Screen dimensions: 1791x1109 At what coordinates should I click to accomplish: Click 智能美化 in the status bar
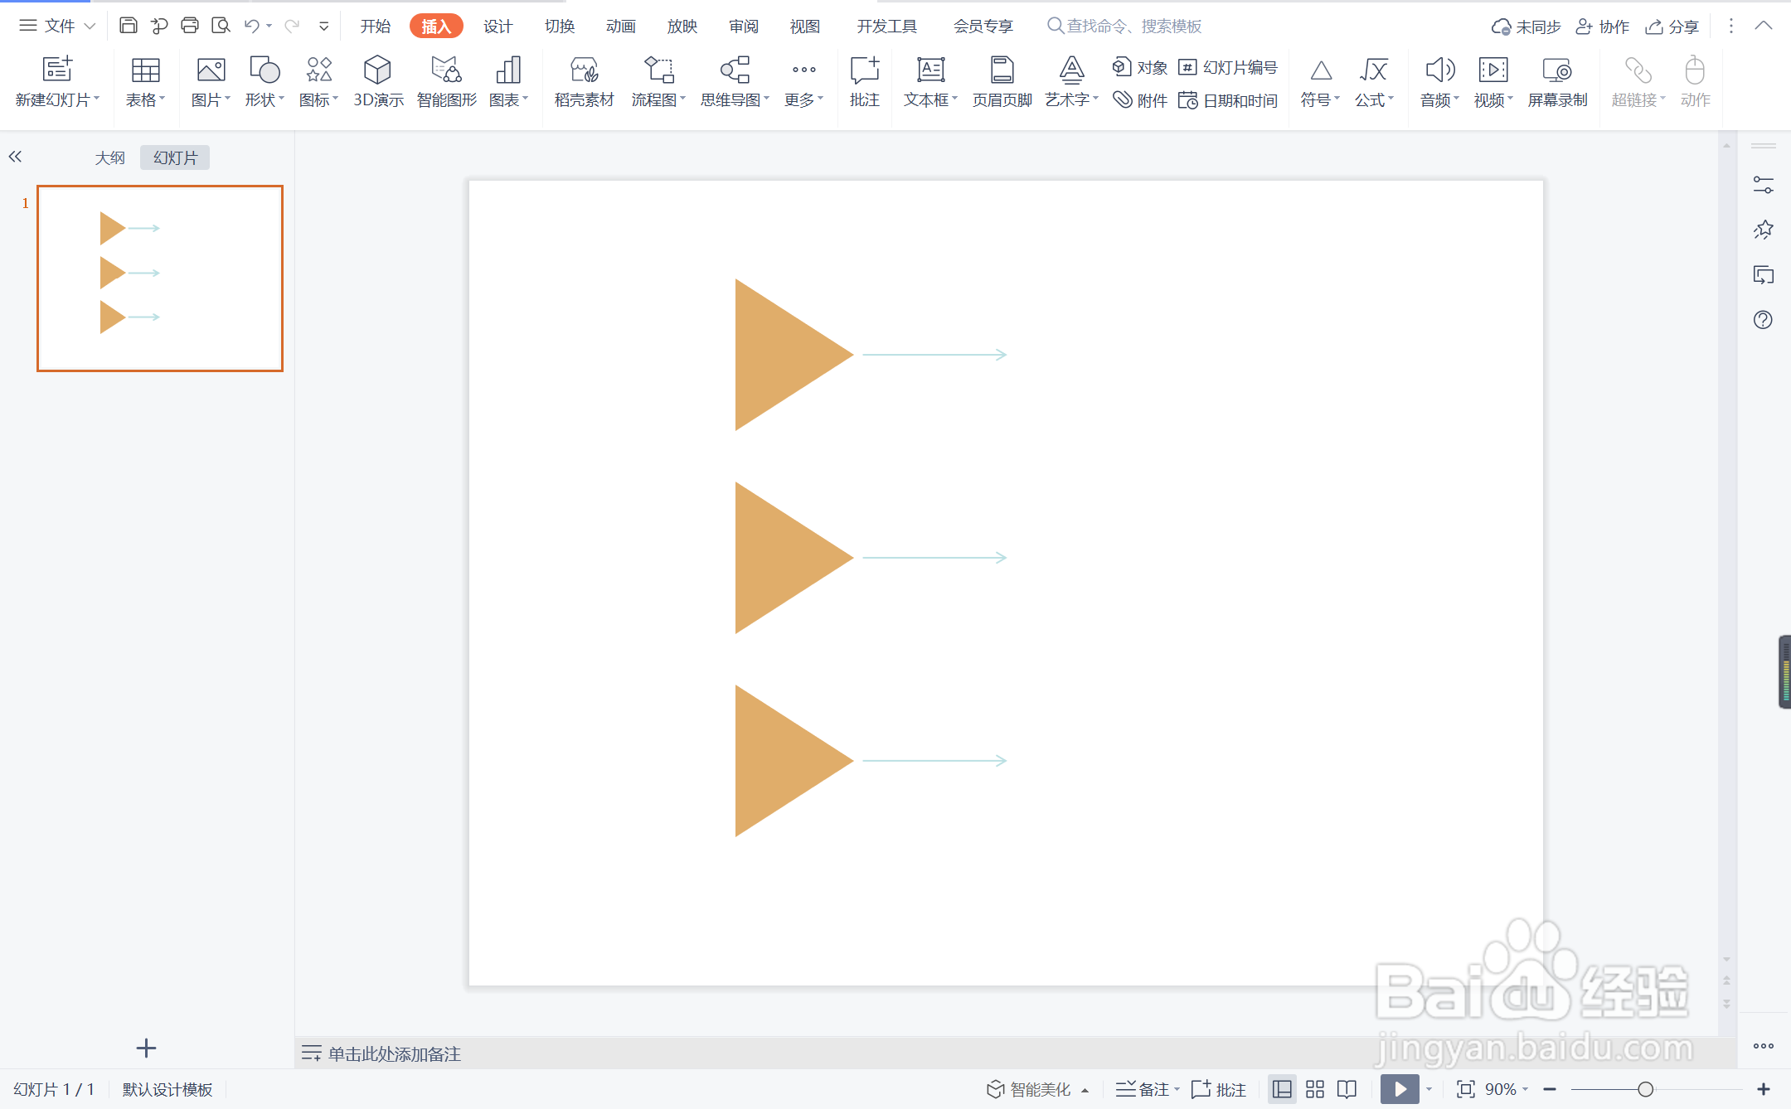(1030, 1089)
